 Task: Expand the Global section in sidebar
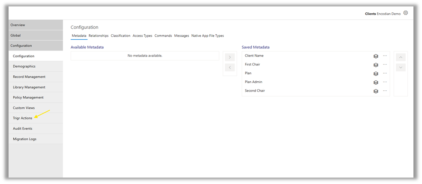pyautogui.click(x=15, y=36)
